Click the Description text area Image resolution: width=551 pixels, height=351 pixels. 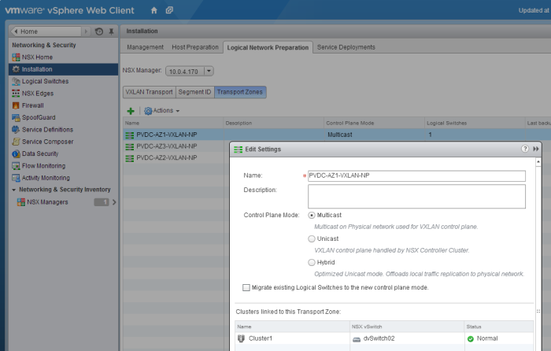(x=416, y=197)
